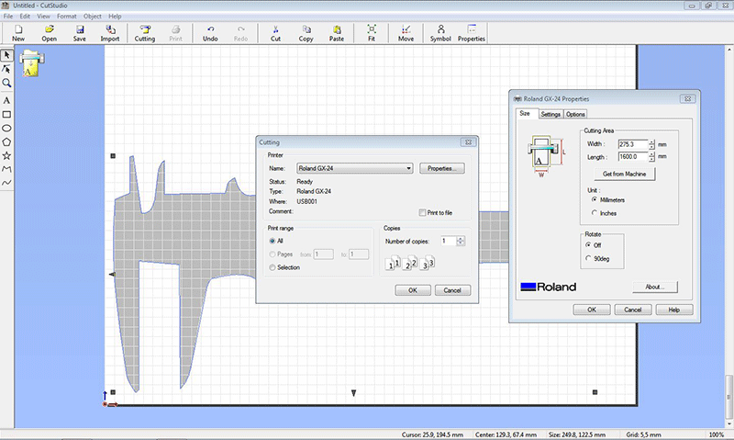Viewport: 734px width, 440px height.
Task: Click the Width input field
Action: pyautogui.click(x=633, y=144)
